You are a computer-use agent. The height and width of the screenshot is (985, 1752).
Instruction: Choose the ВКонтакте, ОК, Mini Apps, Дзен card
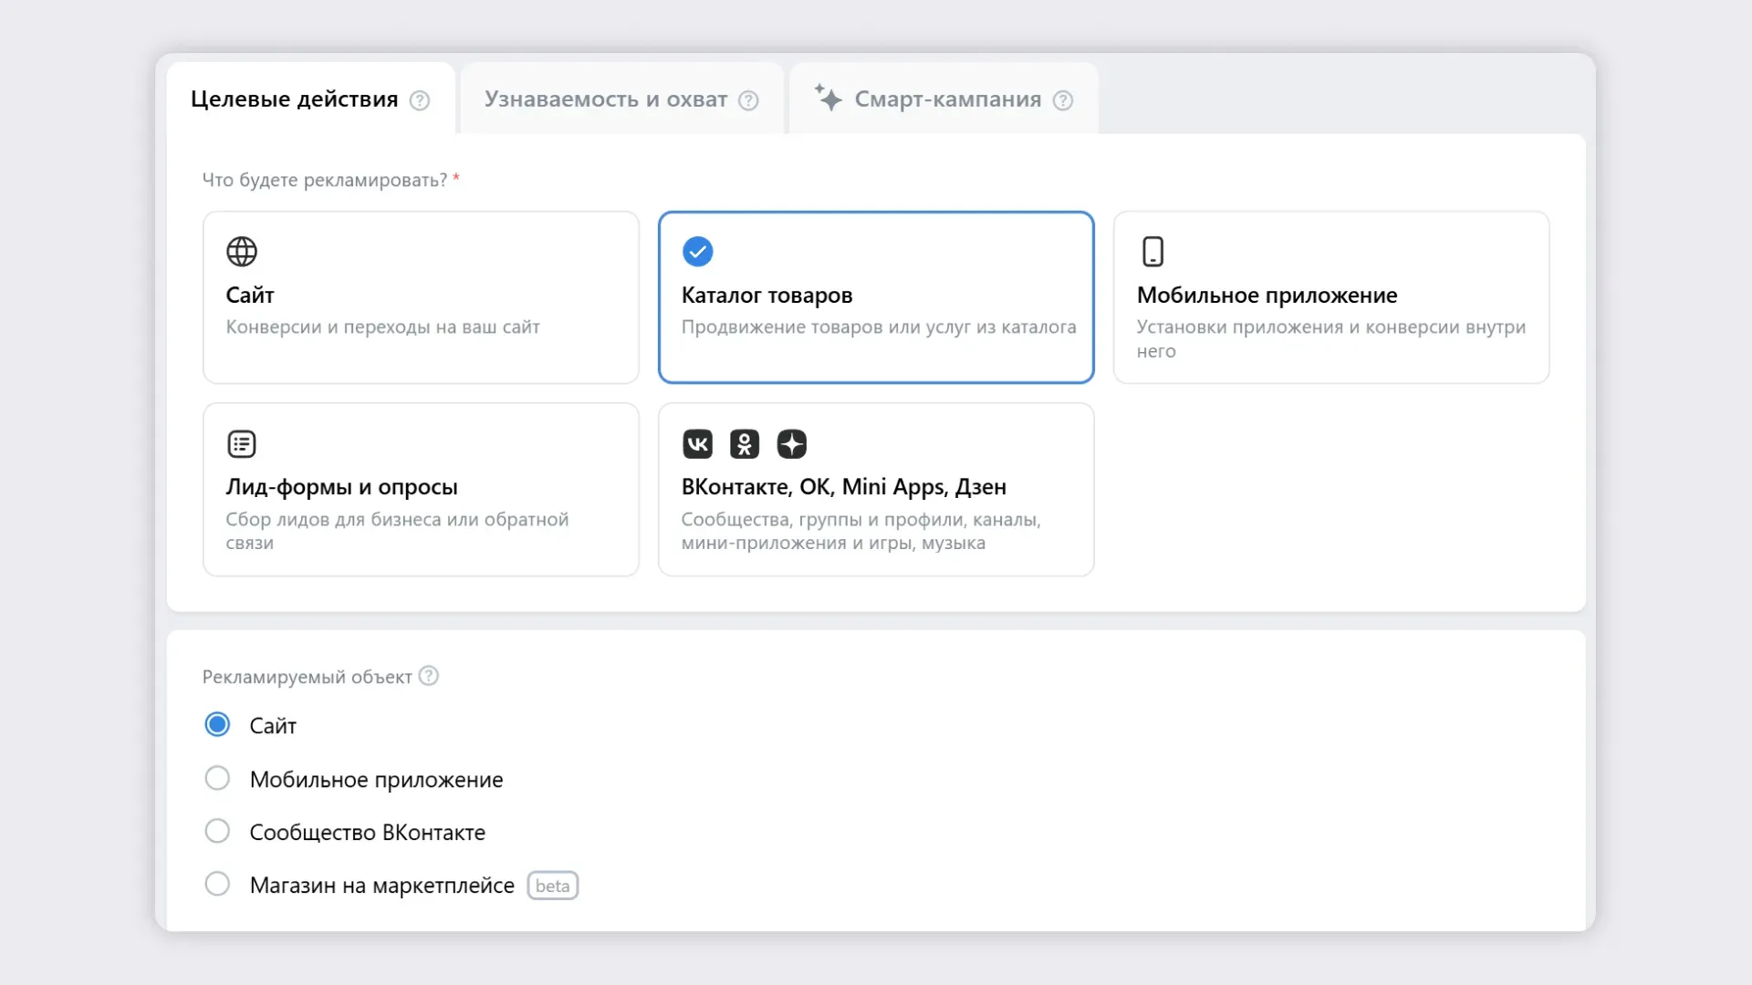(x=876, y=490)
